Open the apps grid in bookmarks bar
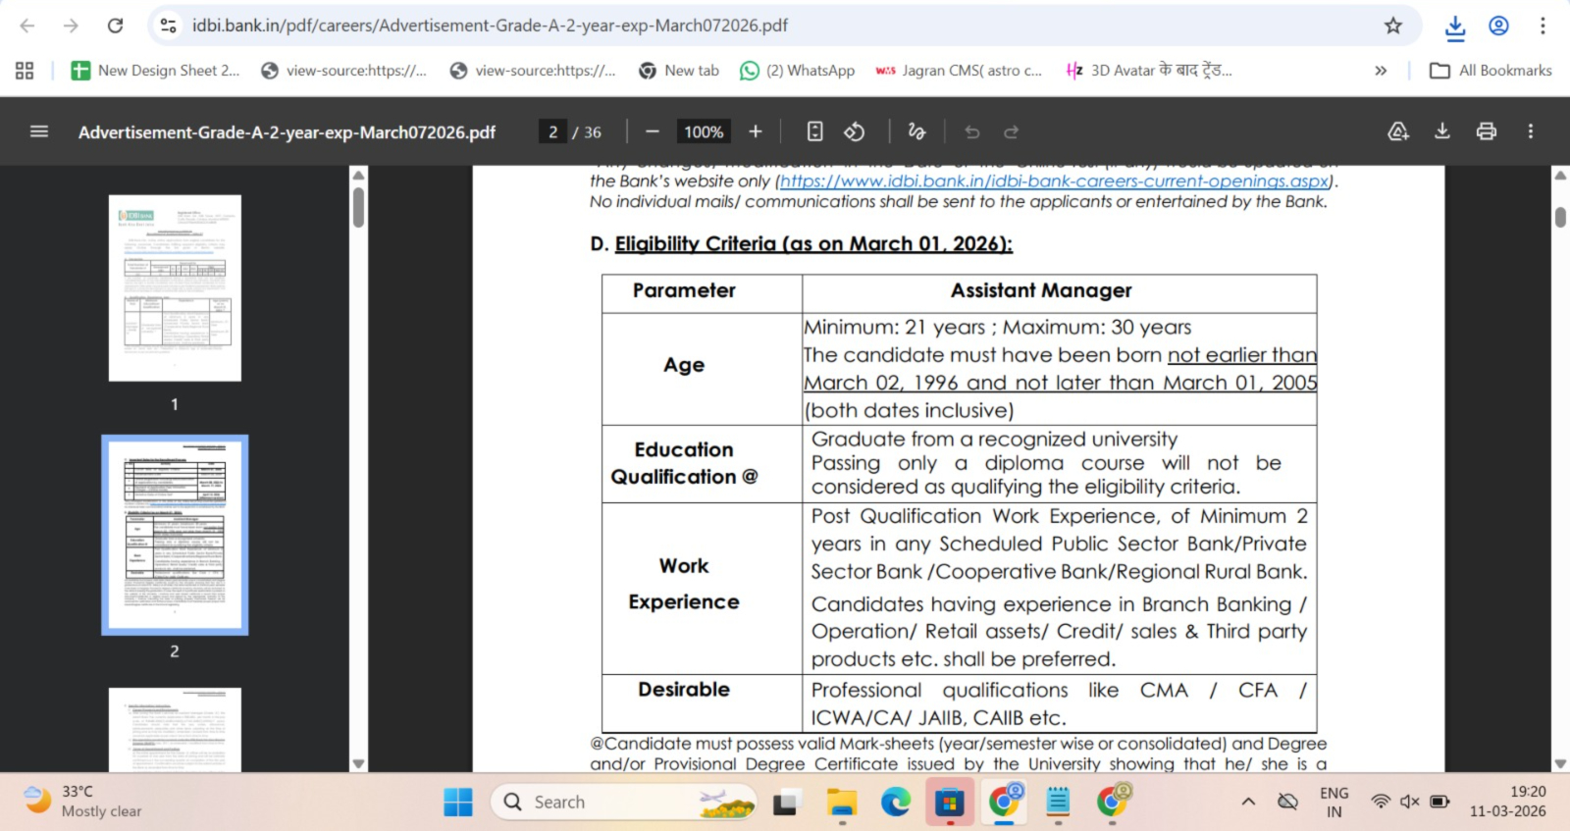 pyautogui.click(x=25, y=71)
